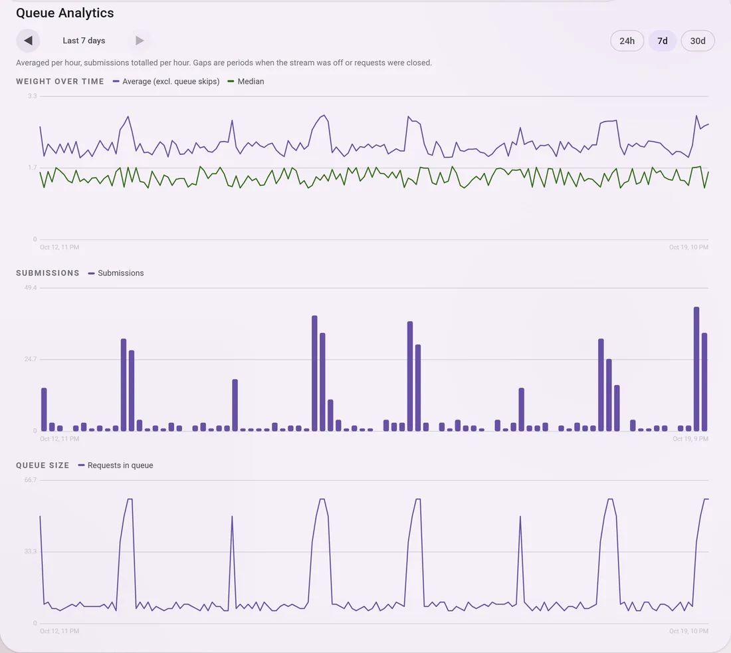Click the 24.7 axis label on submissions chart
This screenshot has height=653, width=731.
pyautogui.click(x=31, y=359)
